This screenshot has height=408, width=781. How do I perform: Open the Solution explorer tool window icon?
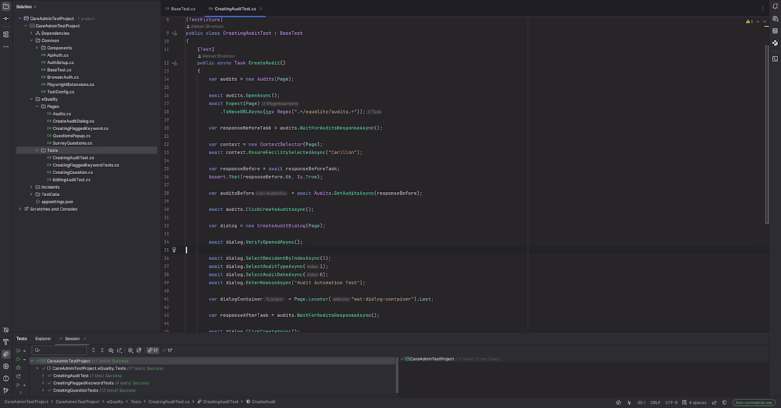coord(6,6)
